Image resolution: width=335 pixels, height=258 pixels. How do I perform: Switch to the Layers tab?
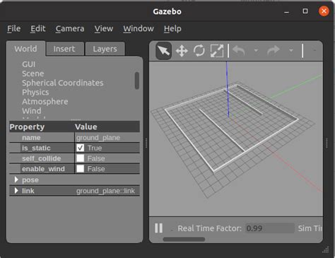[x=105, y=49]
